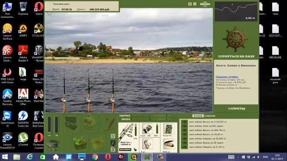Select the mussel bait slot
Viewport: 287px width, 161px height.
coord(169,144)
